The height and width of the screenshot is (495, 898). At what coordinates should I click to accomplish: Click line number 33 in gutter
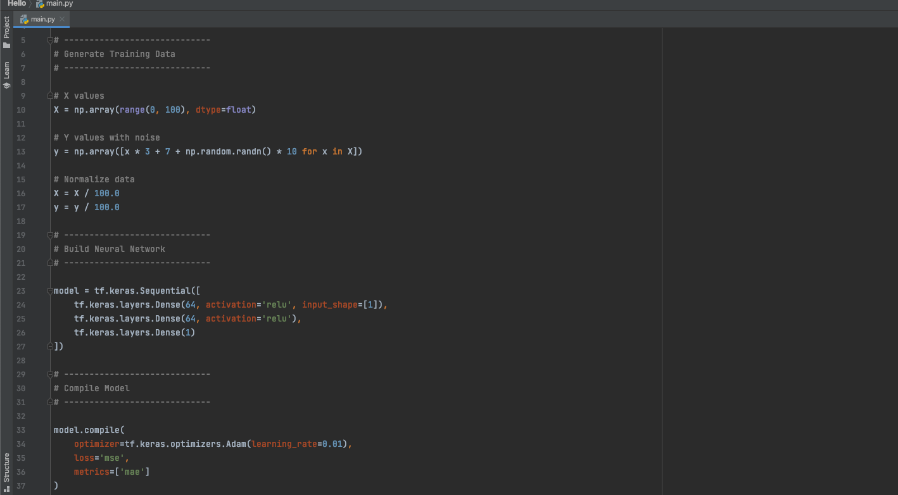coord(22,430)
